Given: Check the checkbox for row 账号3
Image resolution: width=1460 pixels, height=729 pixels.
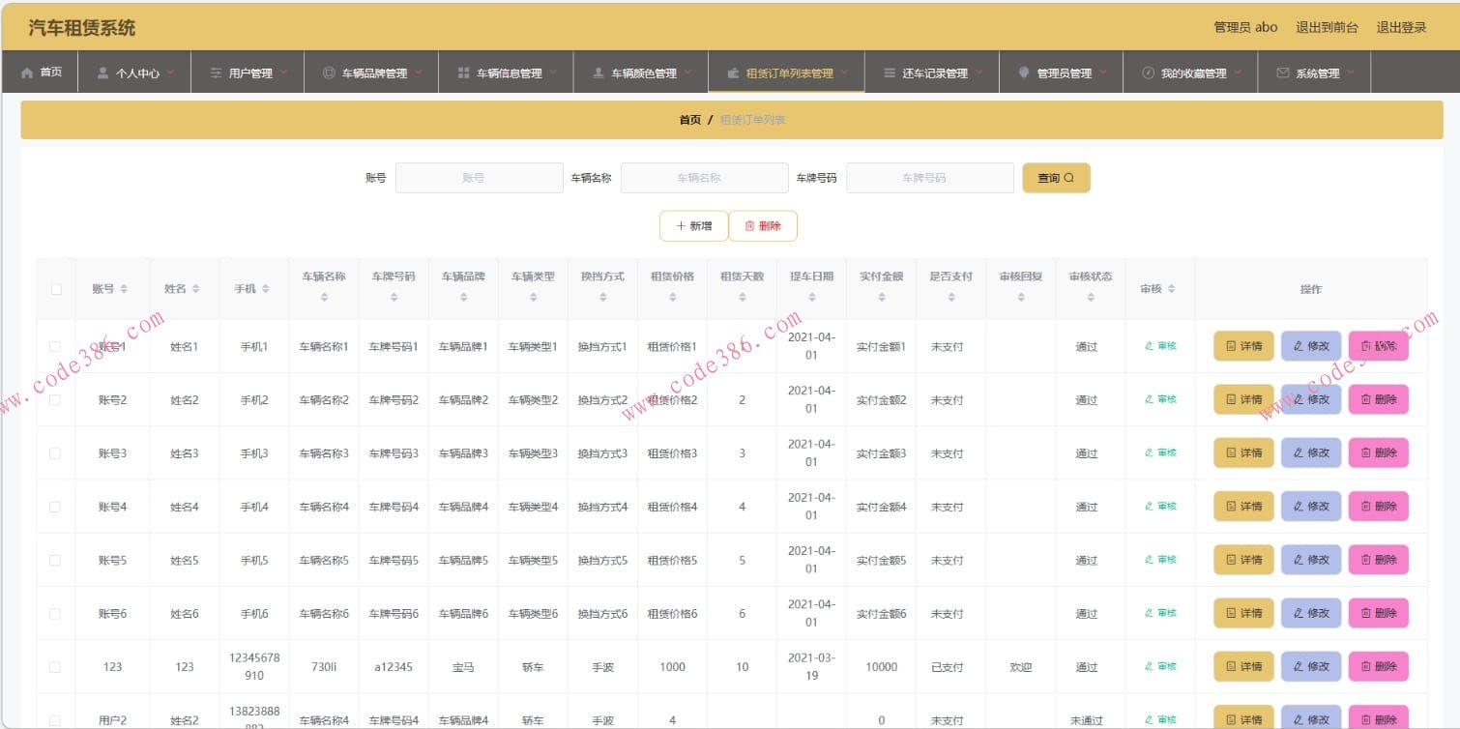Looking at the screenshot, I should (x=55, y=452).
